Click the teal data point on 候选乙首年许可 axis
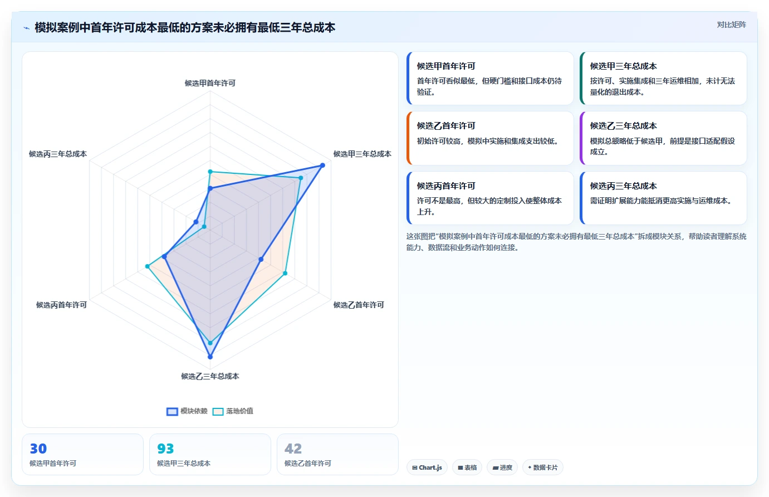769x497 pixels. (x=285, y=274)
